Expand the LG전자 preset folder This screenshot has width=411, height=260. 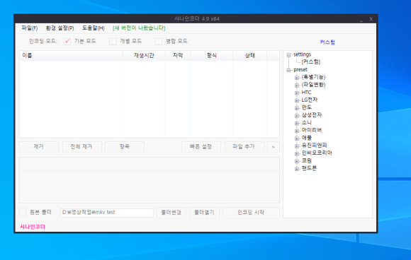297,100
